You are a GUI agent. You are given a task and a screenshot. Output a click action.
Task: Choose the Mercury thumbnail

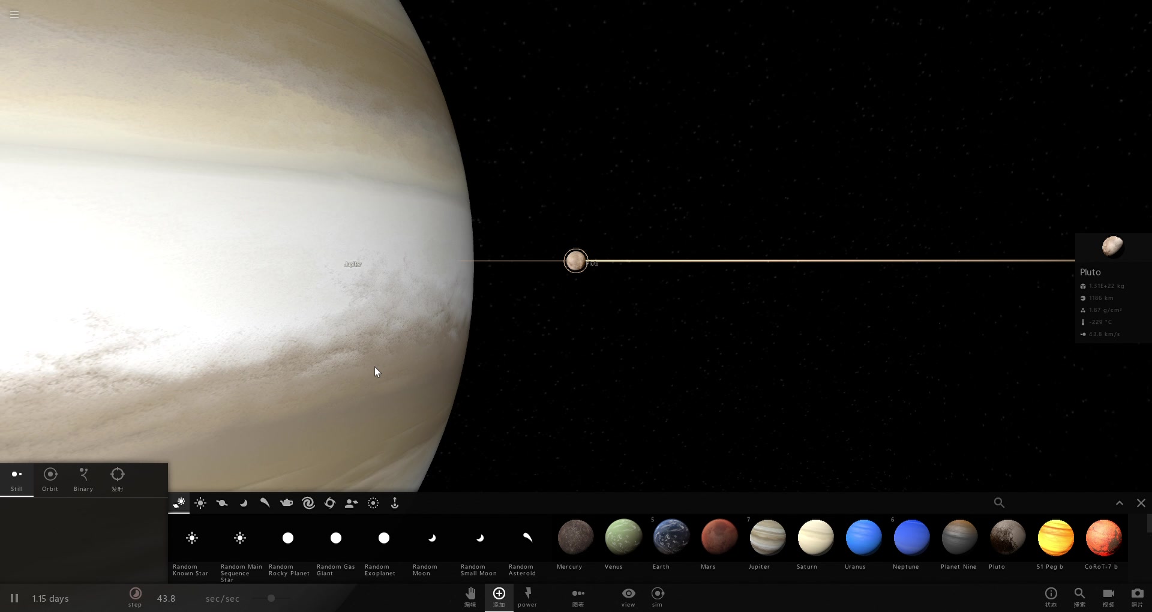click(x=575, y=537)
